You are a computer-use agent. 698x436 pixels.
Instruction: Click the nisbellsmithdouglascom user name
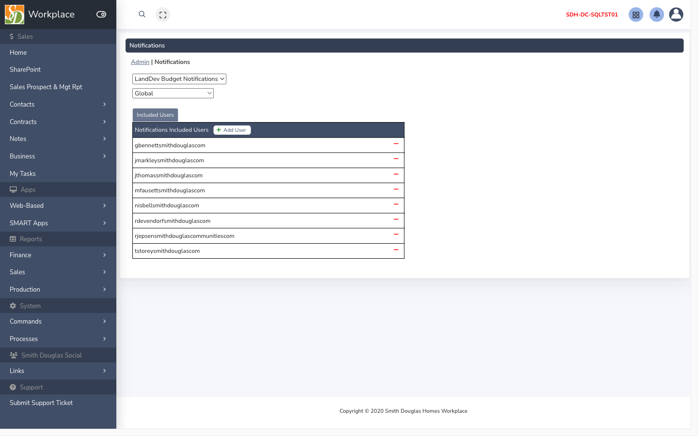167,205
